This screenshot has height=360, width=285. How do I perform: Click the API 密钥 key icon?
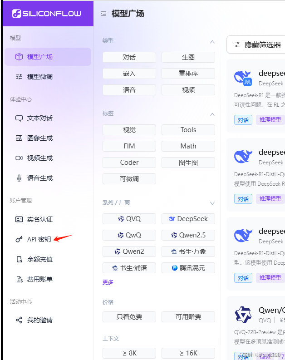[x=19, y=239]
